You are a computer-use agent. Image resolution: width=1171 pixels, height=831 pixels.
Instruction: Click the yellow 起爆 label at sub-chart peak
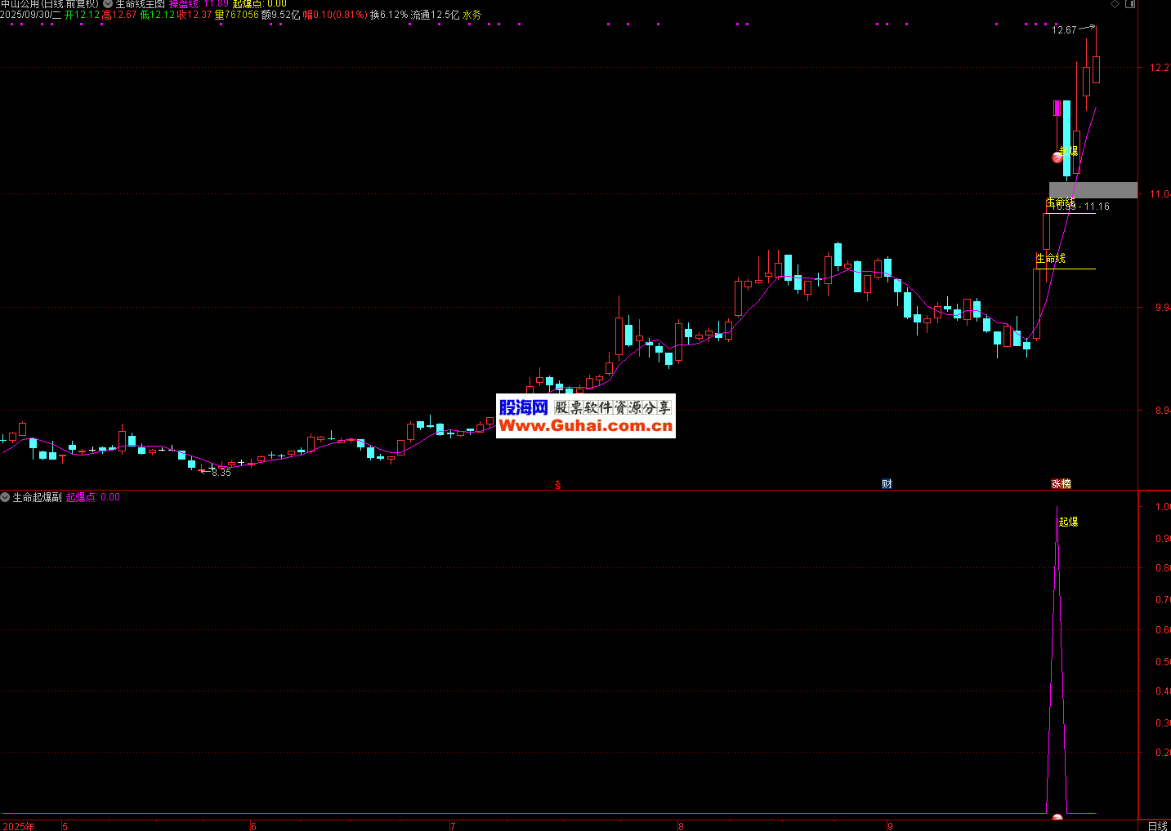[x=1068, y=522]
